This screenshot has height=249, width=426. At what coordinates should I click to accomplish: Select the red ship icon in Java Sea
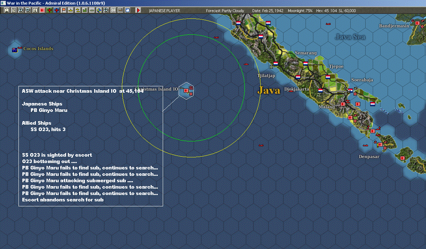(328, 24)
